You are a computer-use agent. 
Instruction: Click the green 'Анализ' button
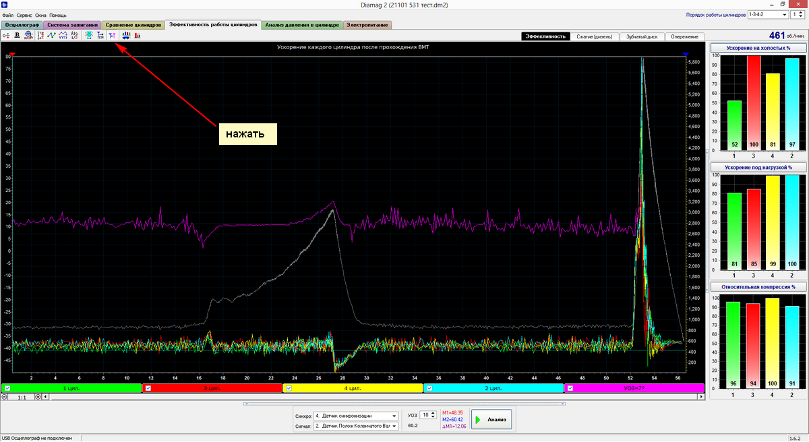tap(492, 420)
